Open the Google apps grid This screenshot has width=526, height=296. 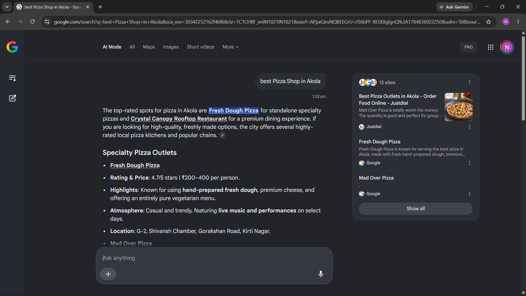click(490, 47)
